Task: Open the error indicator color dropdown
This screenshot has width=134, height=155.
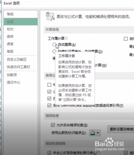Action: [x=95, y=133]
